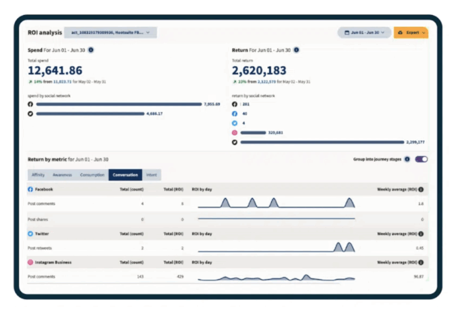The width and height of the screenshot is (450, 318).
Task: Click Post shares flat ROI by day line
Action: click(277, 219)
